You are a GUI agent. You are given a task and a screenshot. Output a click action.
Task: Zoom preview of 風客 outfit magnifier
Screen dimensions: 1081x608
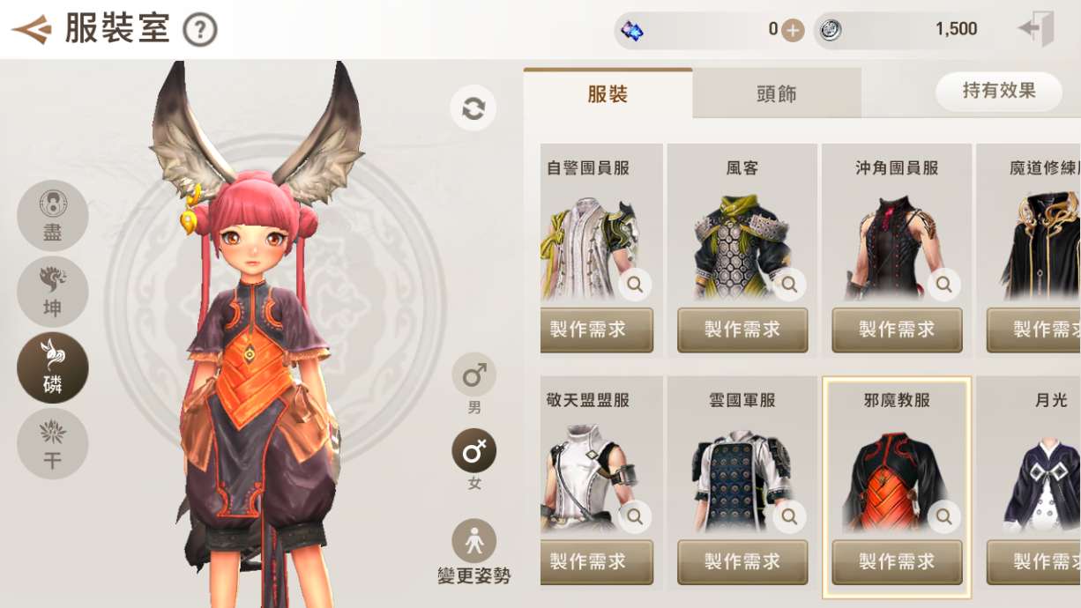789,285
